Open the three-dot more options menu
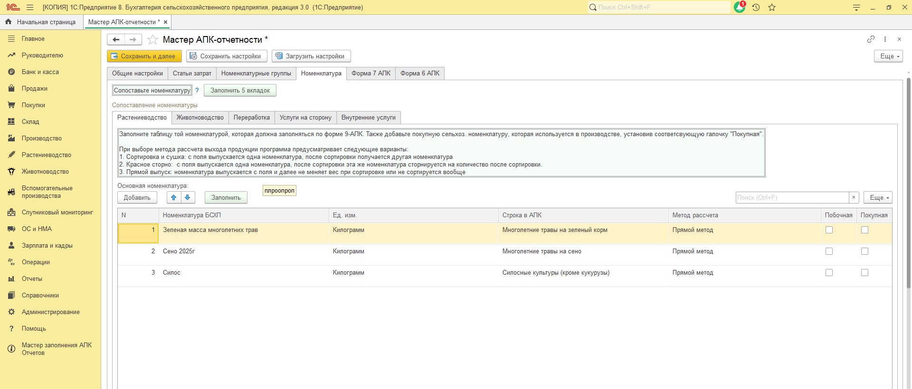 pyautogui.click(x=885, y=39)
